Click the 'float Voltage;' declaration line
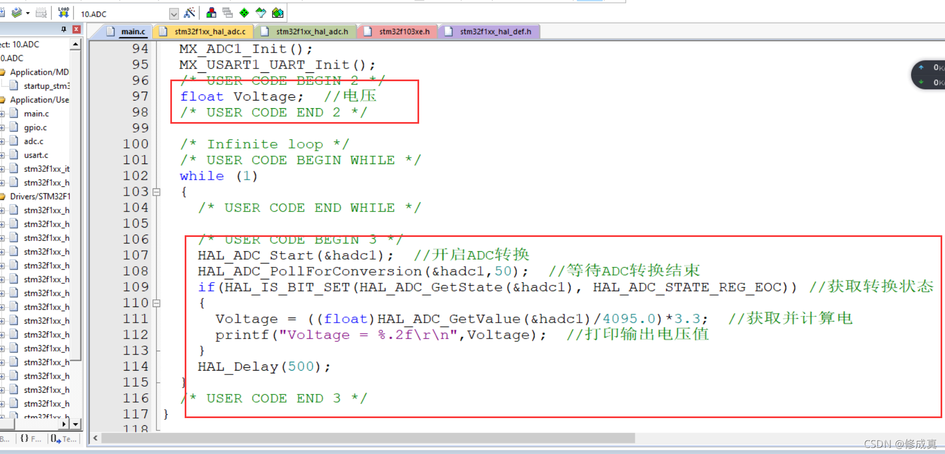The width and height of the screenshot is (945, 454). tap(242, 97)
